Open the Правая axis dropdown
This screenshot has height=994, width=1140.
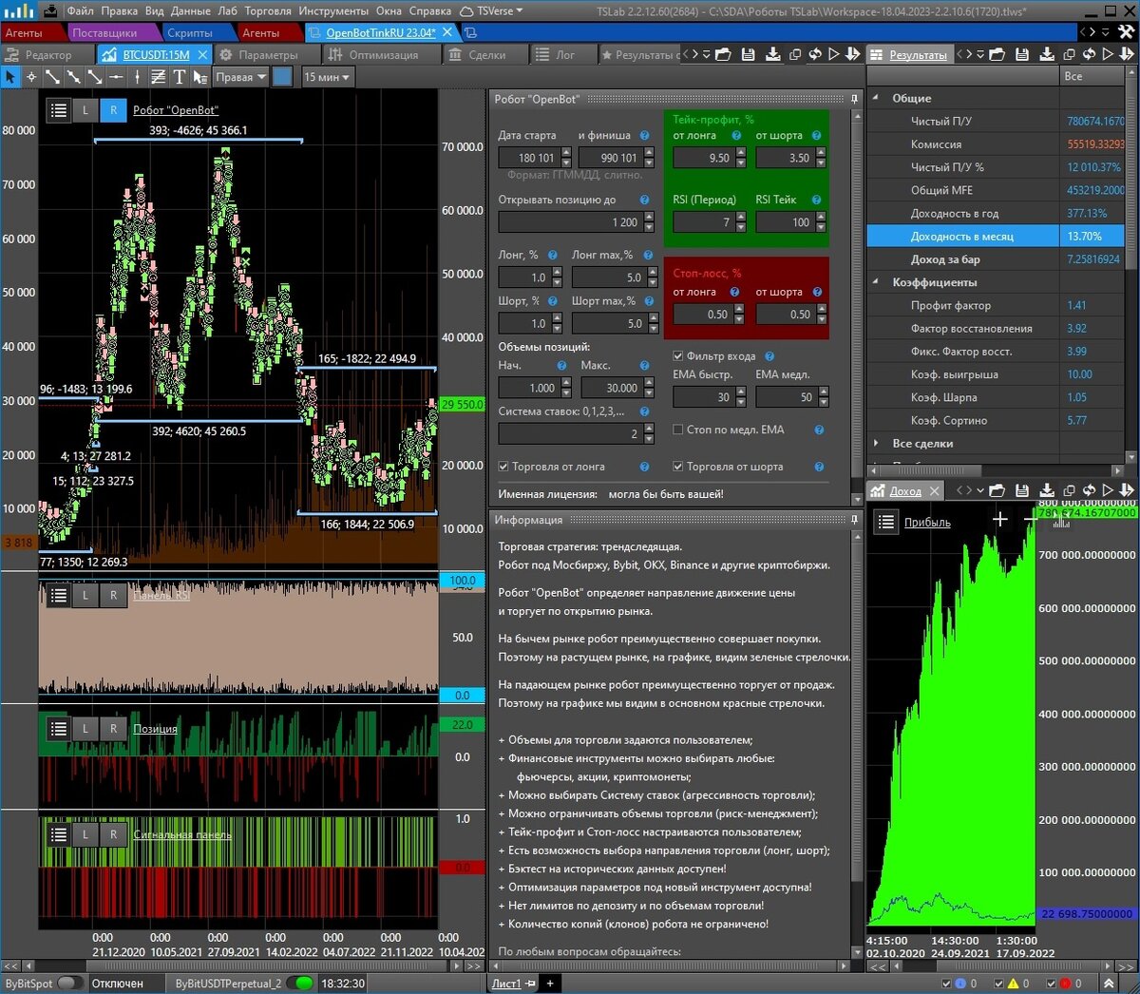[240, 77]
